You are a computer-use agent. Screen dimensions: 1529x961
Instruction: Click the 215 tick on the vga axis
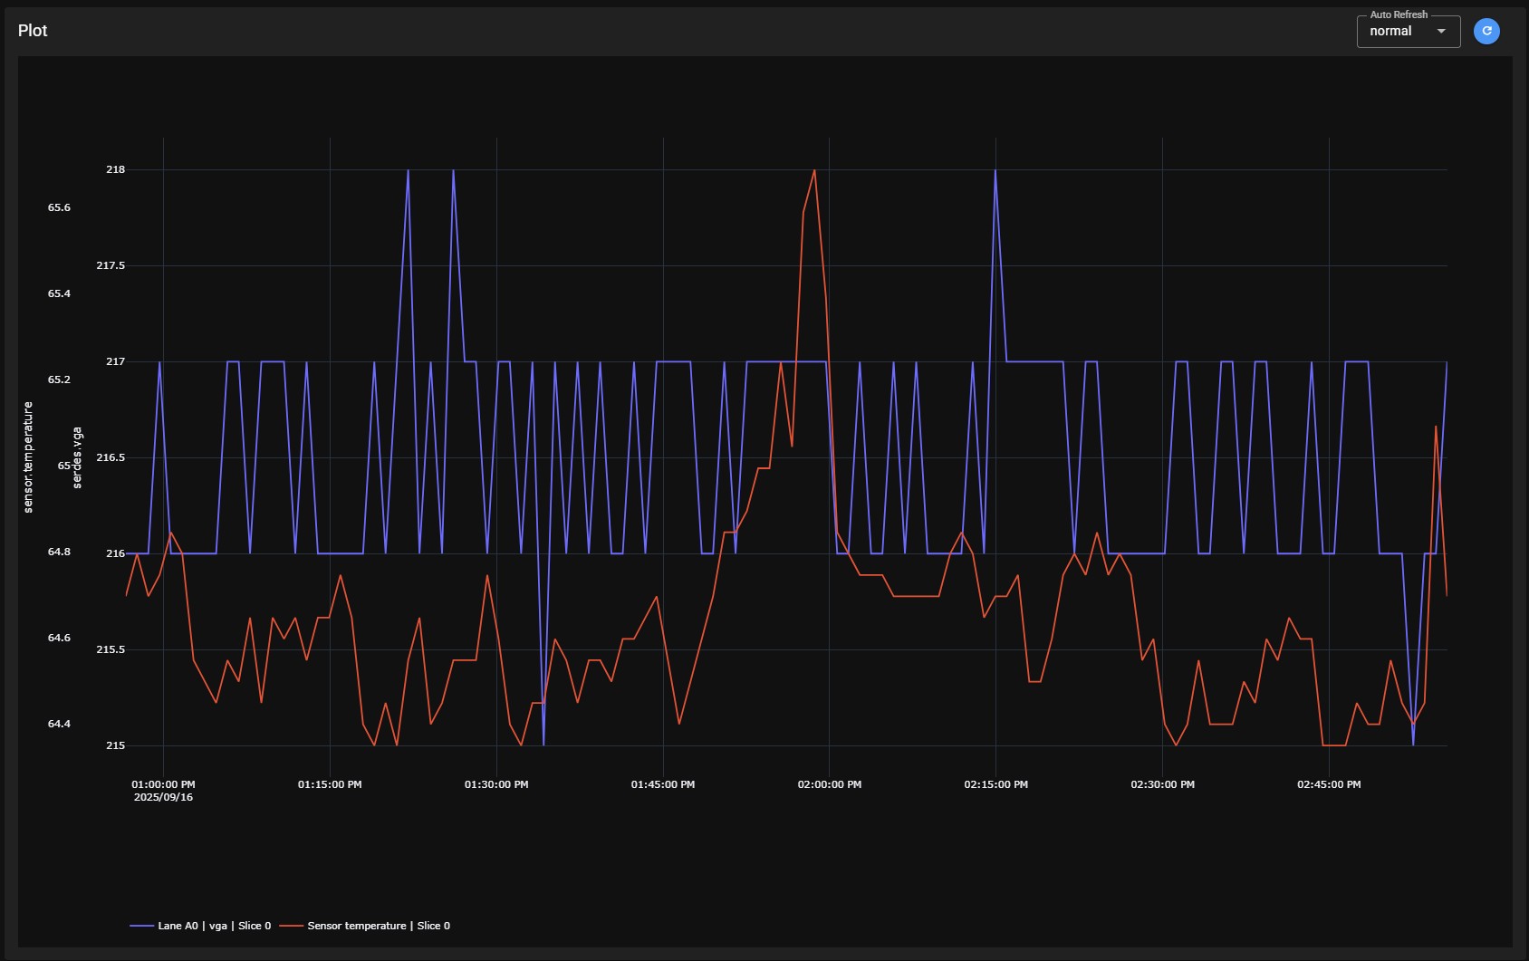tap(116, 745)
